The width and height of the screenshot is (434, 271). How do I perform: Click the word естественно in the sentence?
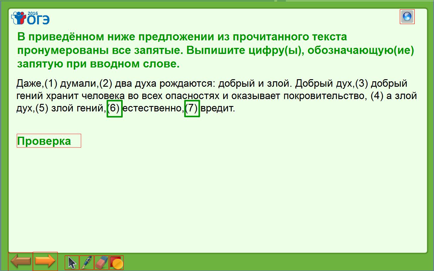click(152, 108)
